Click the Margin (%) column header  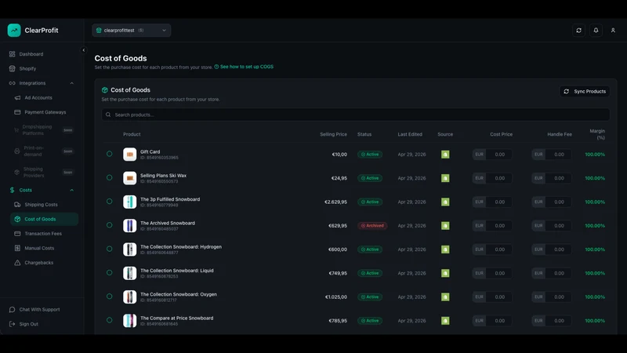(x=597, y=134)
